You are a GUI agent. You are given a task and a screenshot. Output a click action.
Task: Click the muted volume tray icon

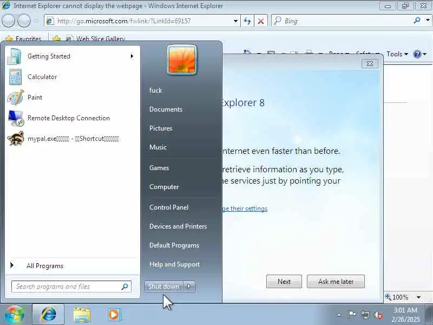378,315
